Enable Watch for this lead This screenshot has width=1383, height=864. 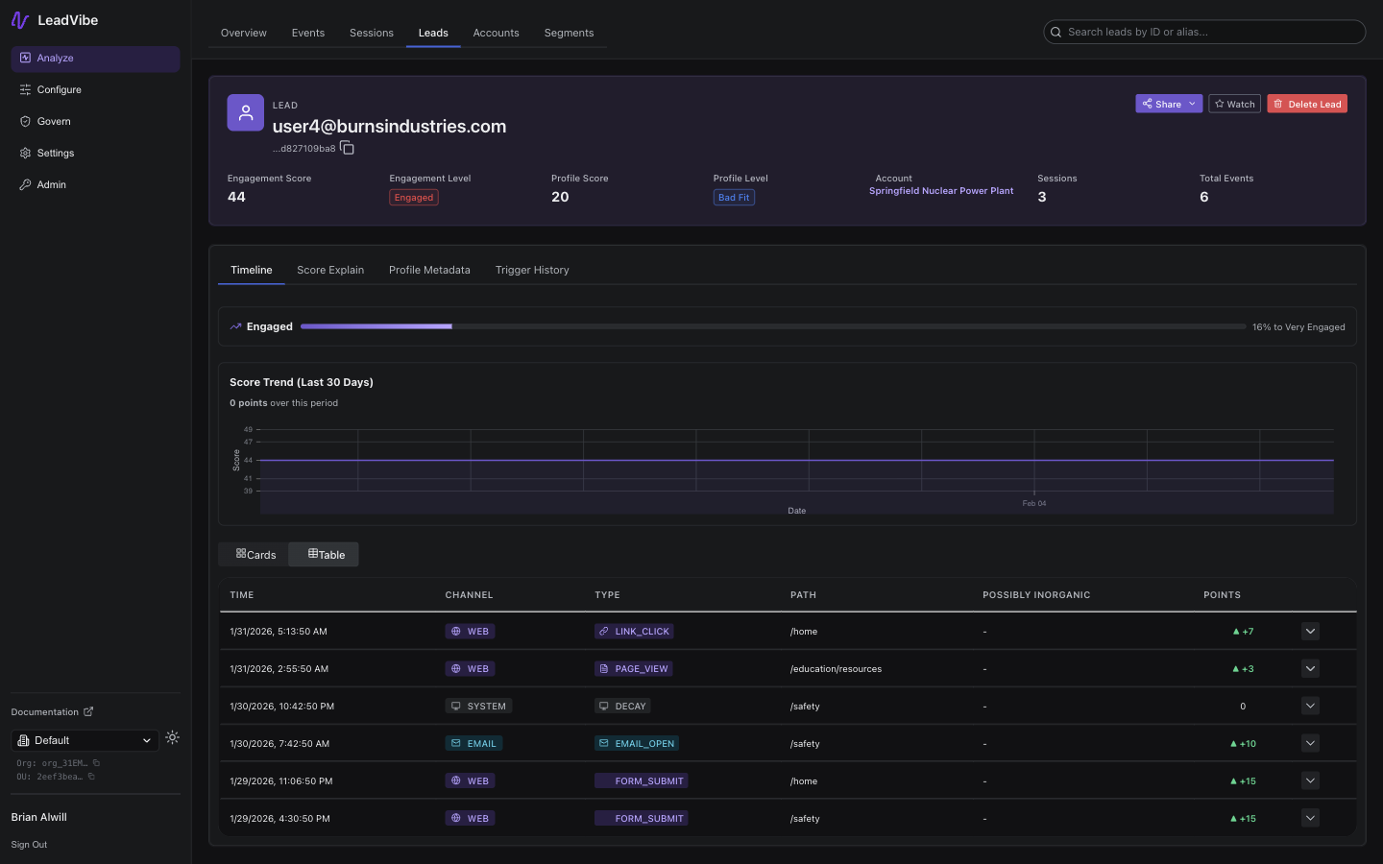1234,104
